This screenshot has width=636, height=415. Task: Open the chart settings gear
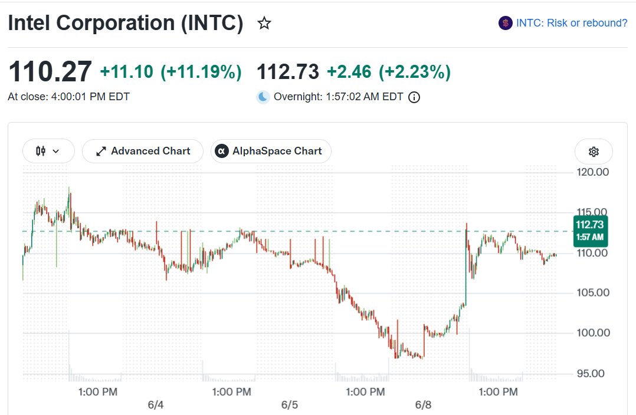pos(594,151)
